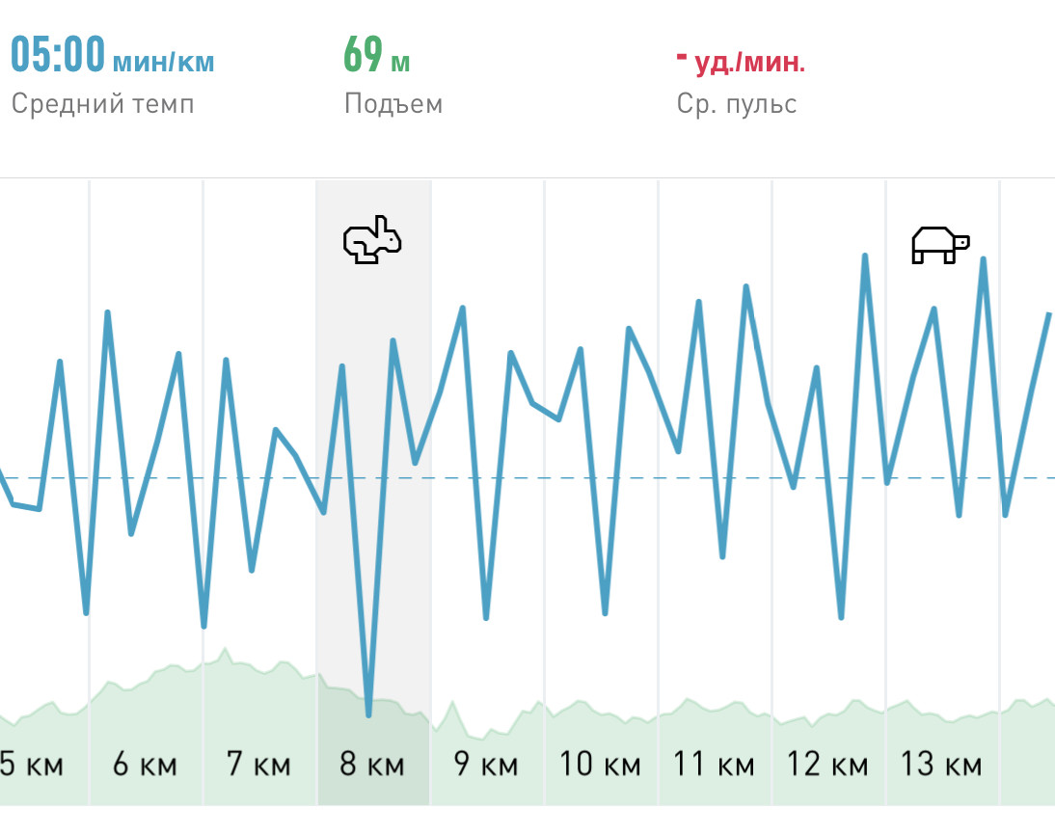Click the Средний темп label
1055x835 pixels.
[x=103, y=104]
